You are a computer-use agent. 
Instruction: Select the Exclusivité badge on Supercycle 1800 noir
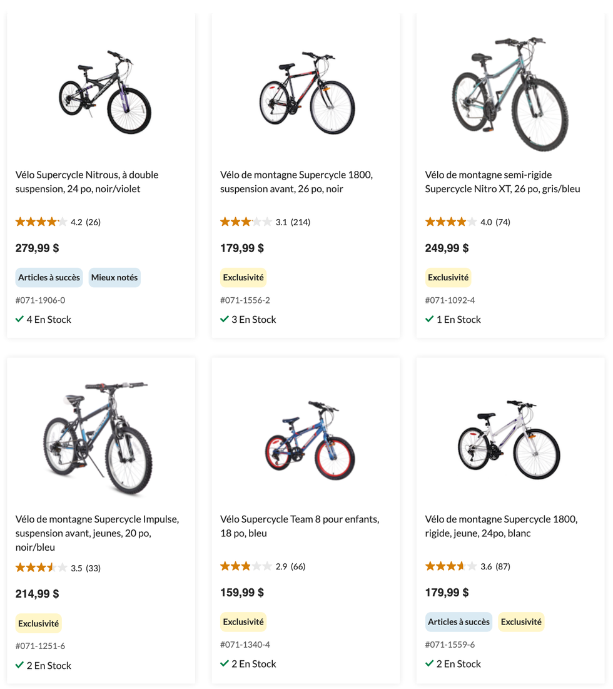click(x=243, y=277)
